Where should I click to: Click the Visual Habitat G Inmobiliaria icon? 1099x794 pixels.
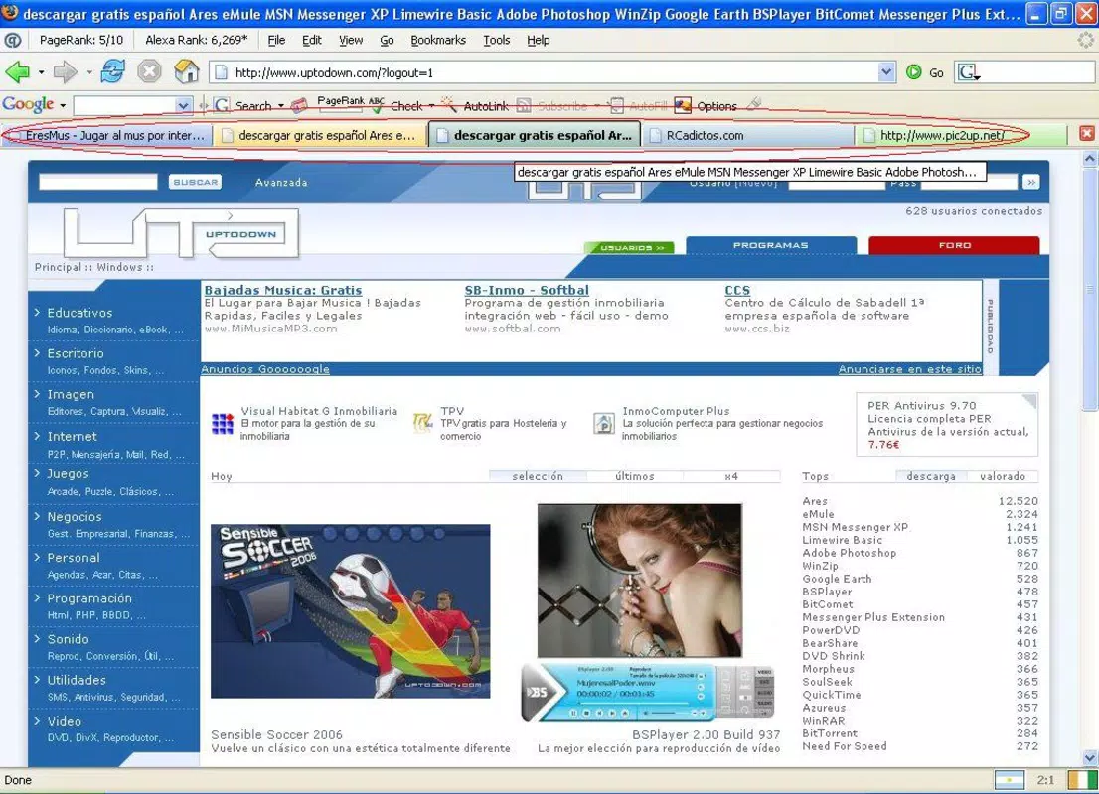pyautogui.click(x=223, y=423)
